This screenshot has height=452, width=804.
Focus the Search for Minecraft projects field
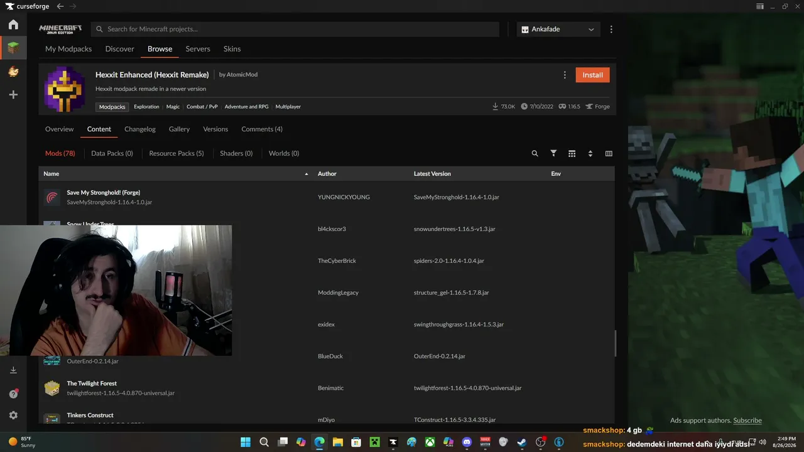(295, 30)
